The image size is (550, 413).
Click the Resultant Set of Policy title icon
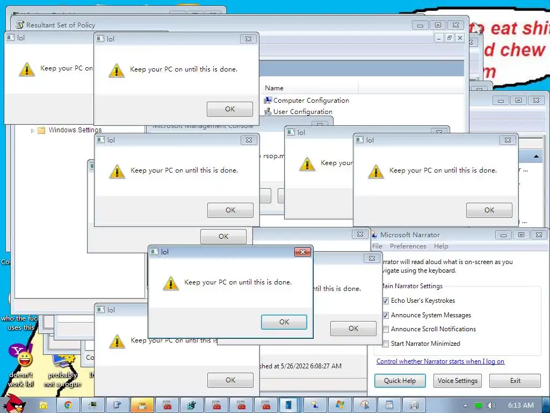coord(20,25)
